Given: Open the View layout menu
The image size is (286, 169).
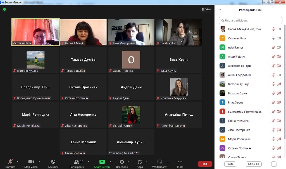Looking at the screenshot, I should [x=206, y=9].
